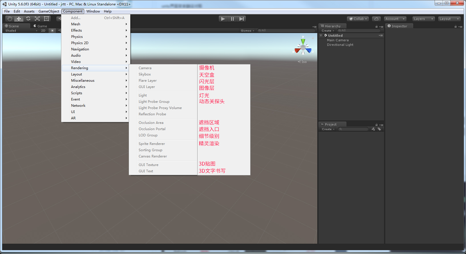Image resolution: width=466 pixels, height=254 pixels.
Task: Open the Layers dropdown
Action: (x=423, y=19)
